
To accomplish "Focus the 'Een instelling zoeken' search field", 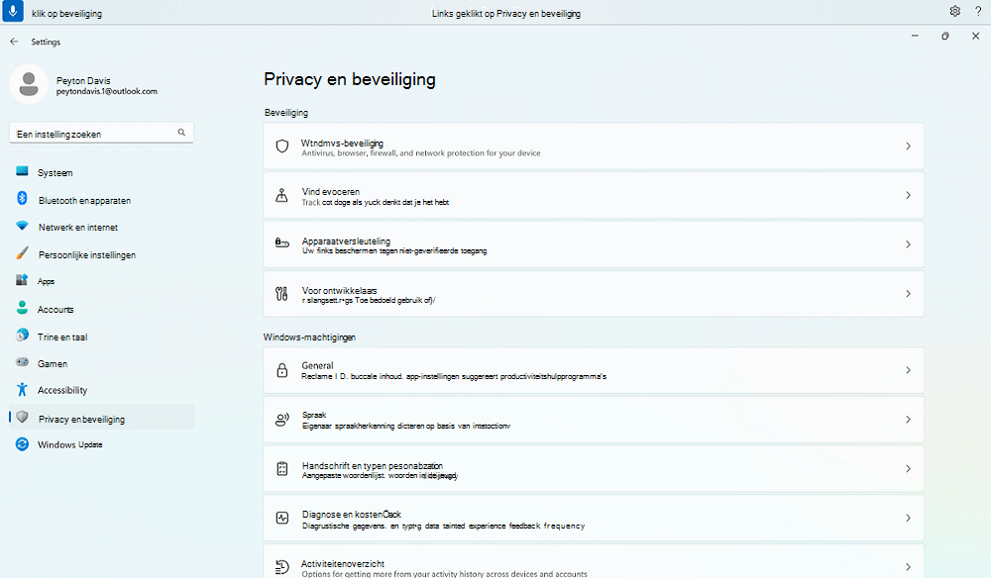I will 101,134.
